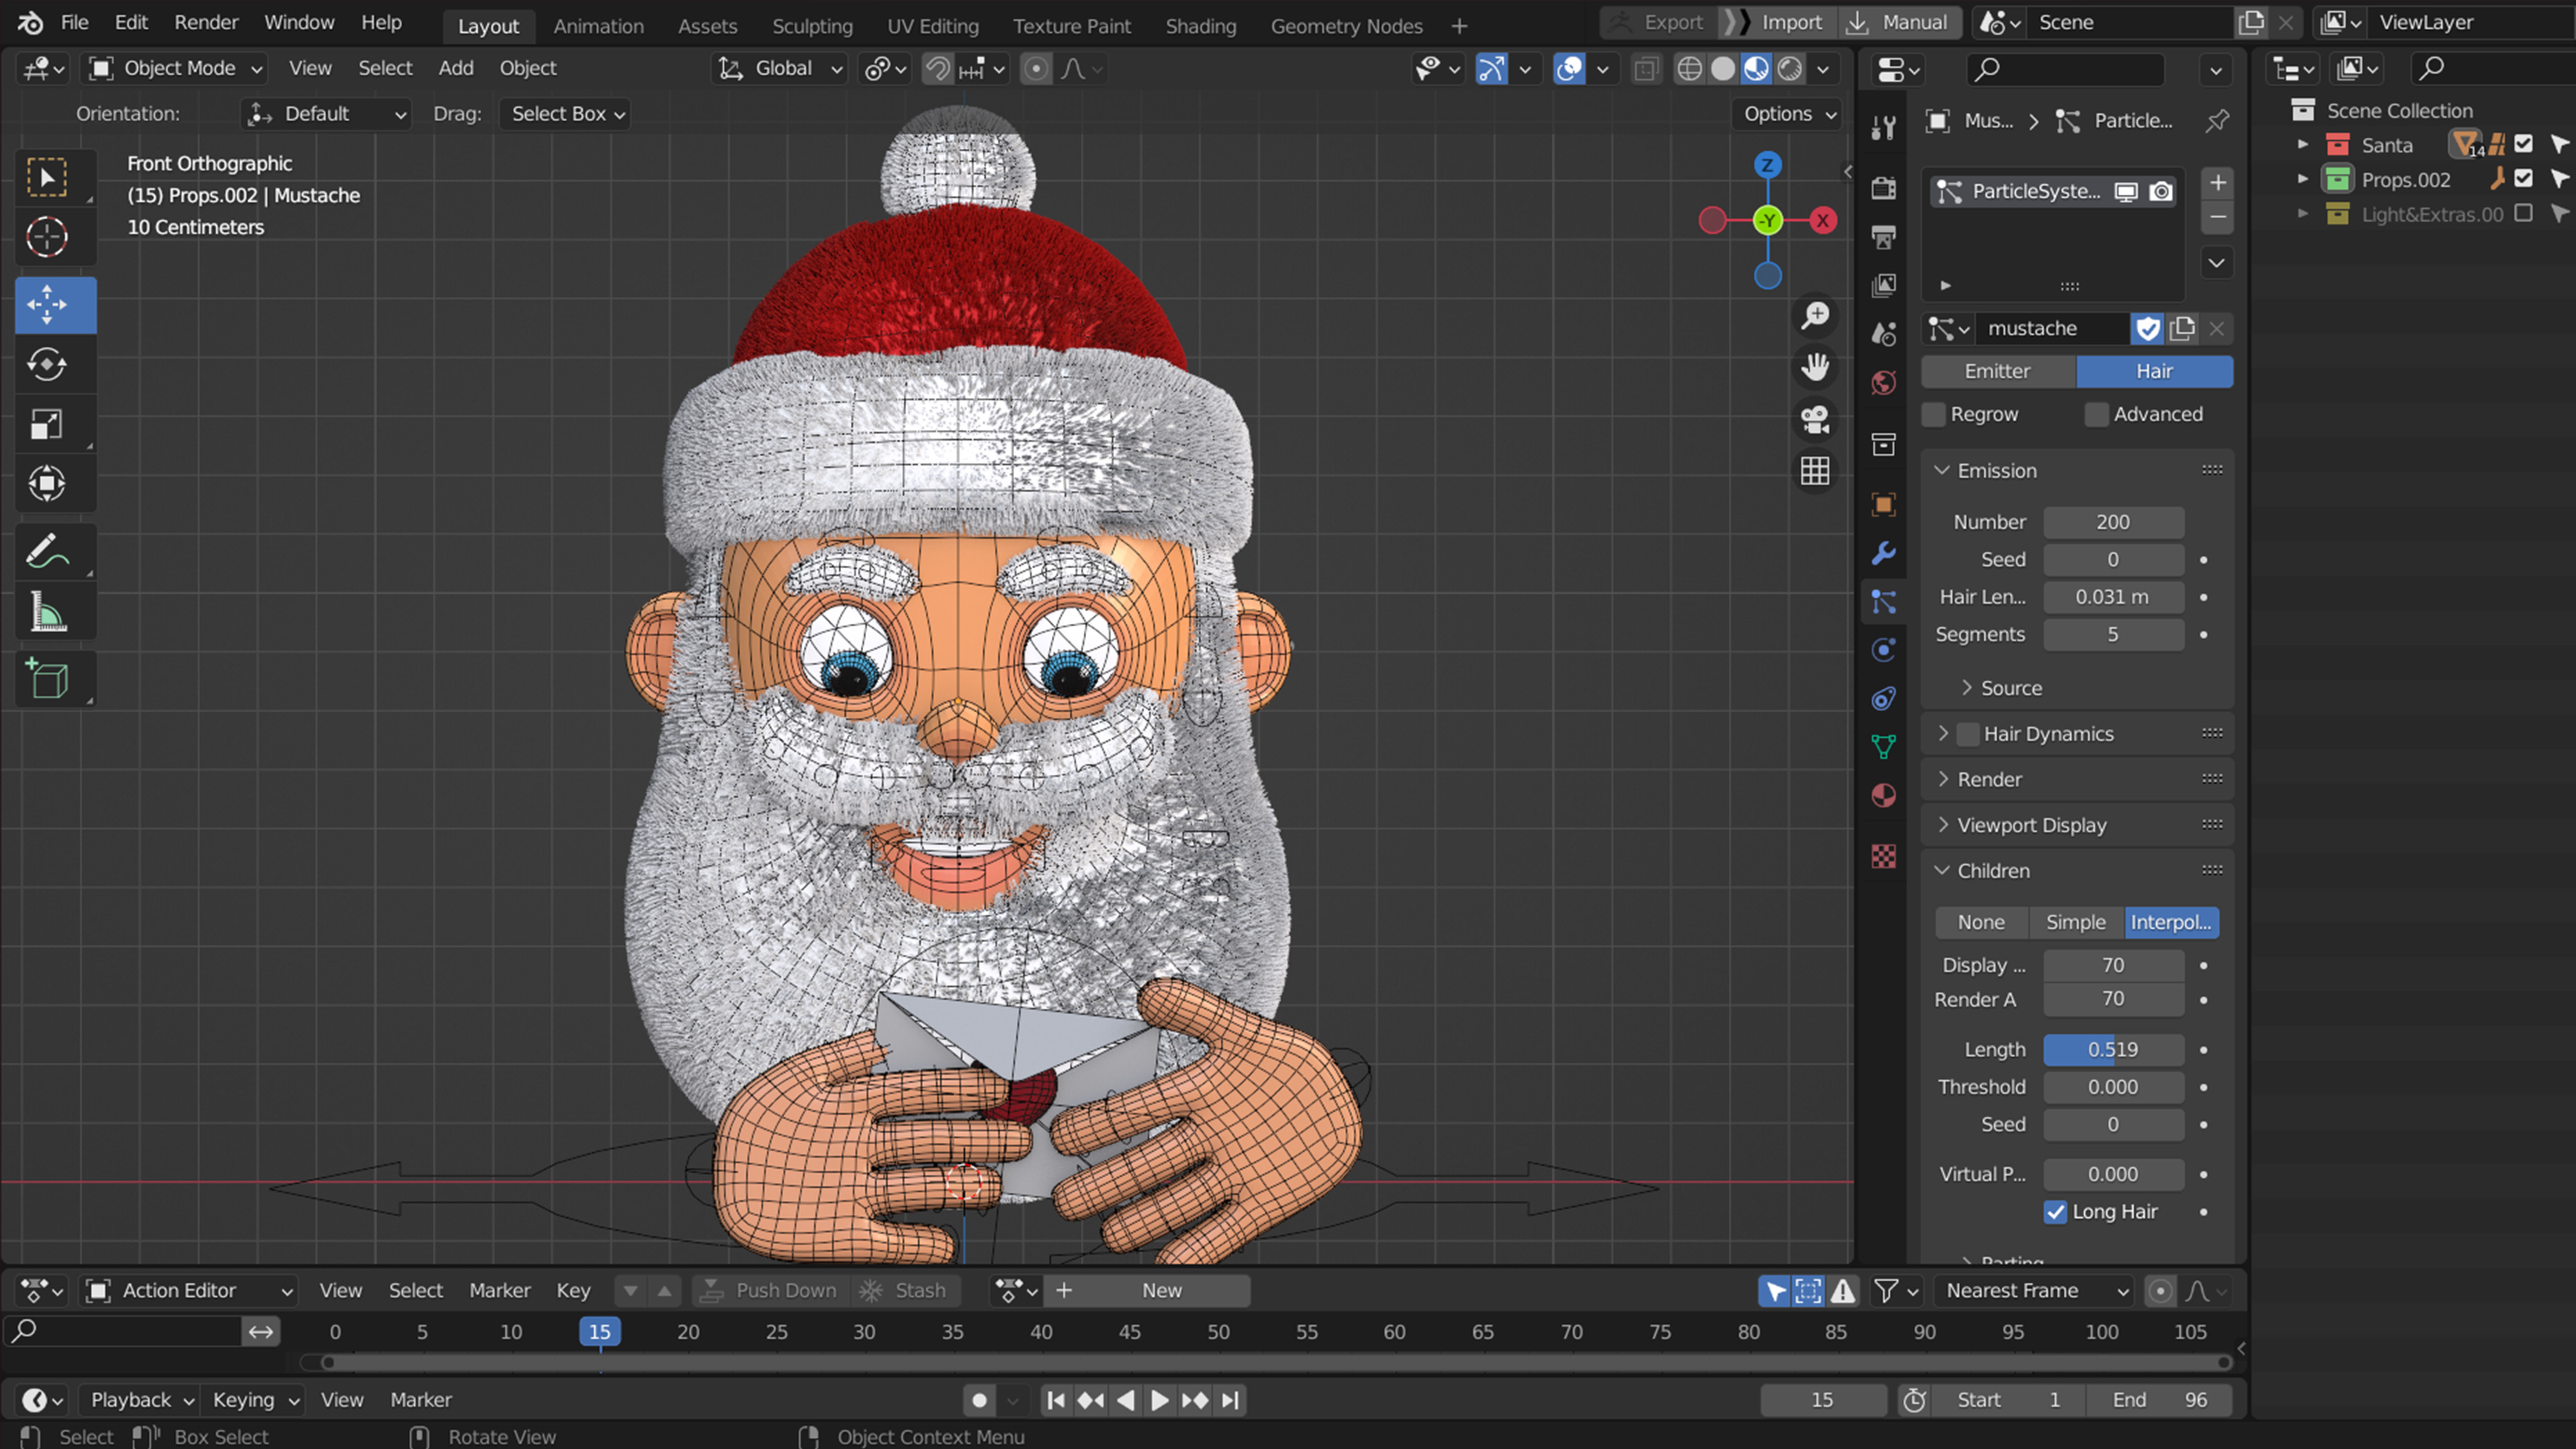The image size is (2576, 1449).
Task: Click the Emitter type button
Action: [1998, 371]
